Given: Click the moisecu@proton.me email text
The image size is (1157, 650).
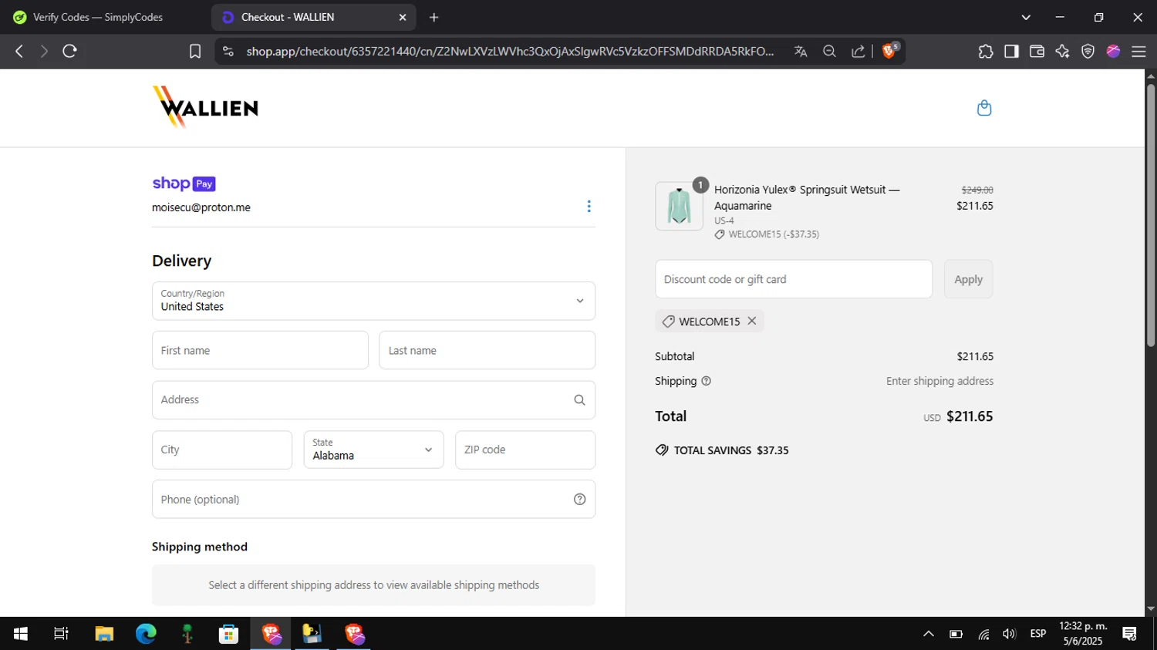Looking at the screenshot, I should (x=201, y=207).
